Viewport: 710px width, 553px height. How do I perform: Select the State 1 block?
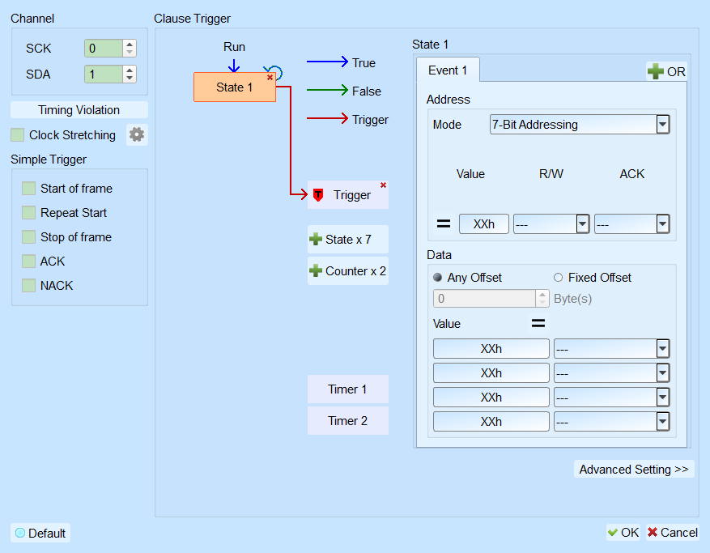click(x=235, y=87)
